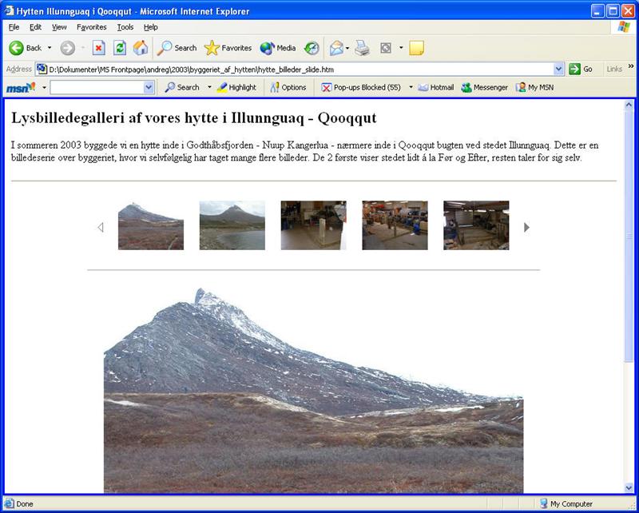Image resolution: width=639 pixels, height=513 pixels.
Task: Toggle the Highlight tool in MSN toolbar
Action: tap(236, 87)
